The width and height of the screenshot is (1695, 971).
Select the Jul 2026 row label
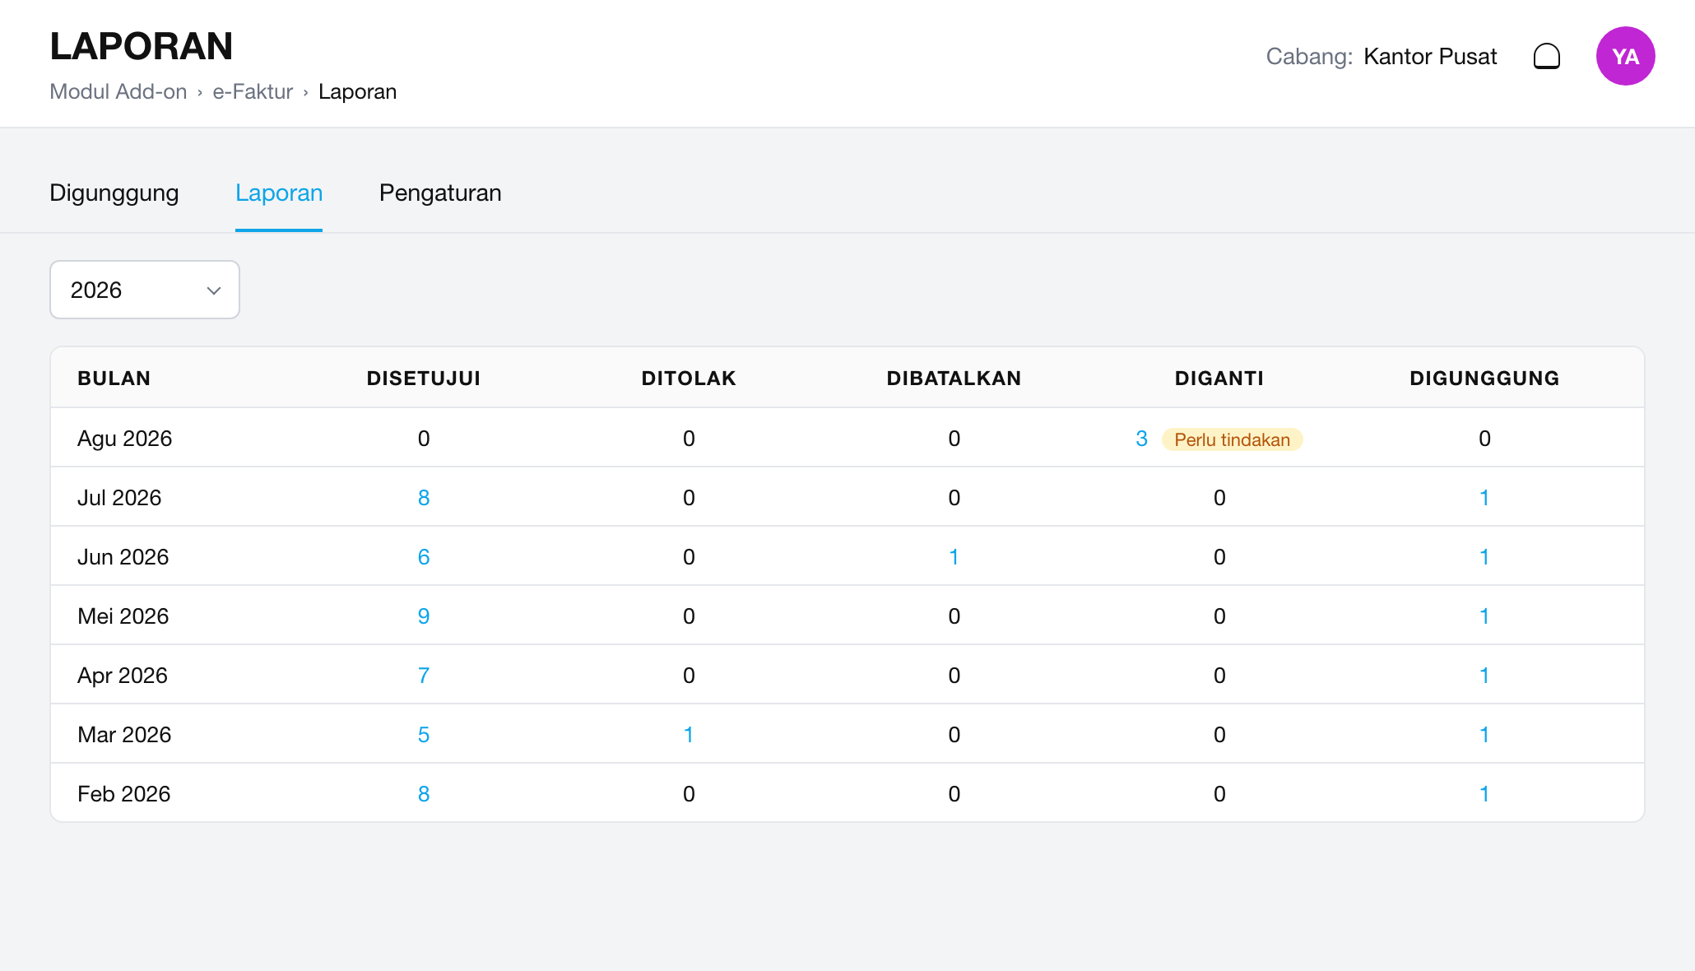click(119, 498)
